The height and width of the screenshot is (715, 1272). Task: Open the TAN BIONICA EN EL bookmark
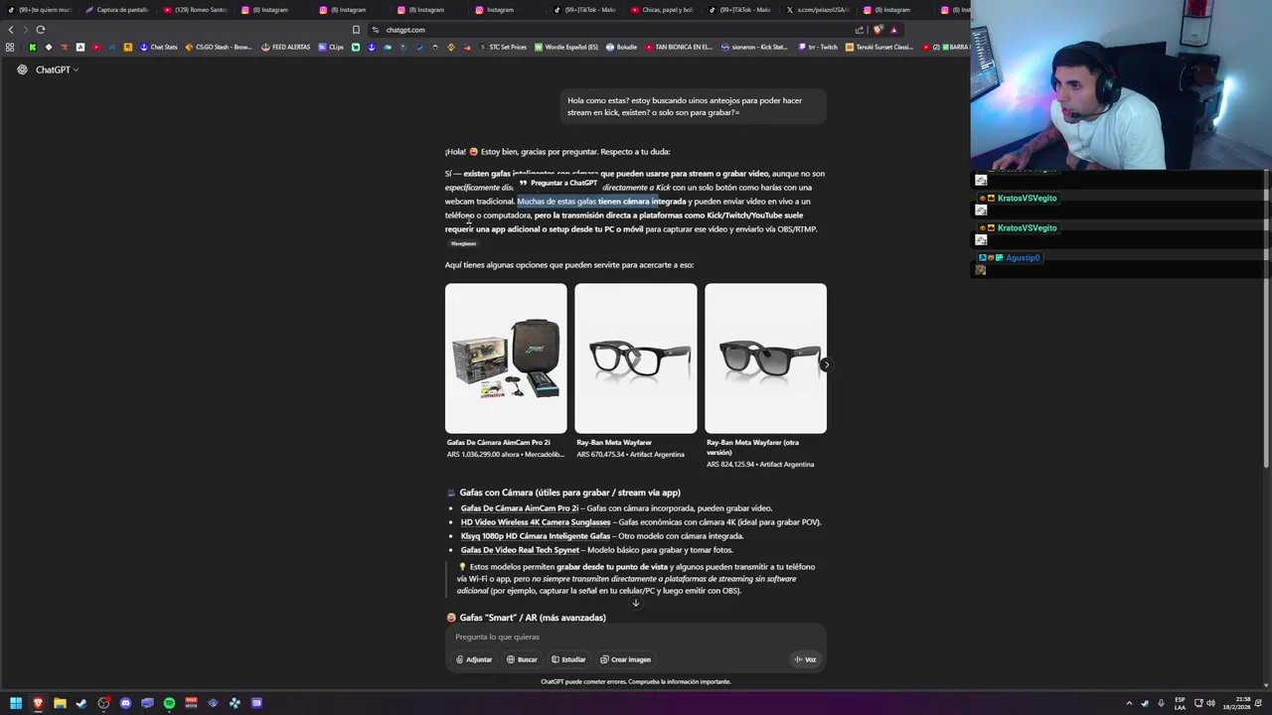click(679, 47)
